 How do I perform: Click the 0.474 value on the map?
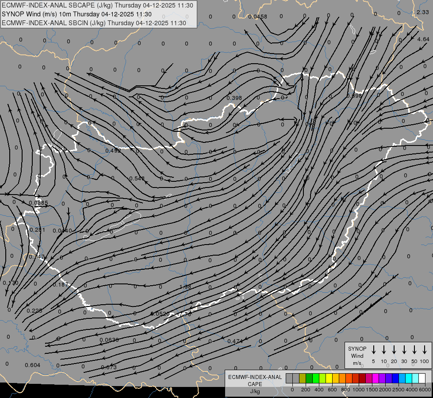[235, 341]
